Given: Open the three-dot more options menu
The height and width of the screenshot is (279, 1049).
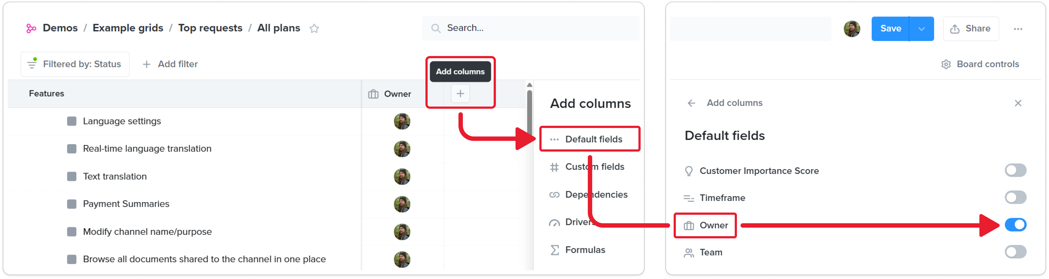Looking at the screenshot, I should [1018, 29].
